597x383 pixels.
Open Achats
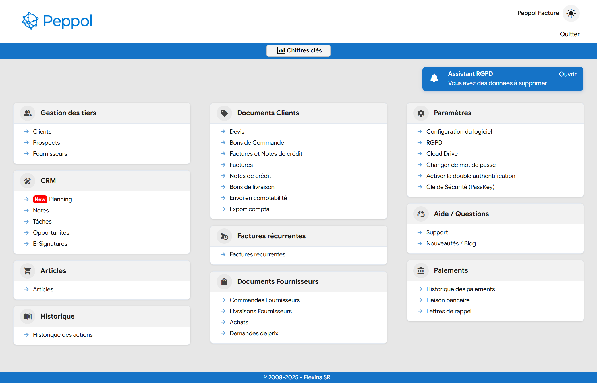click(239, 322)
